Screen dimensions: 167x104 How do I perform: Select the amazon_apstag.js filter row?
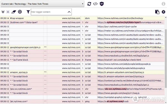(x=82, y=72)
